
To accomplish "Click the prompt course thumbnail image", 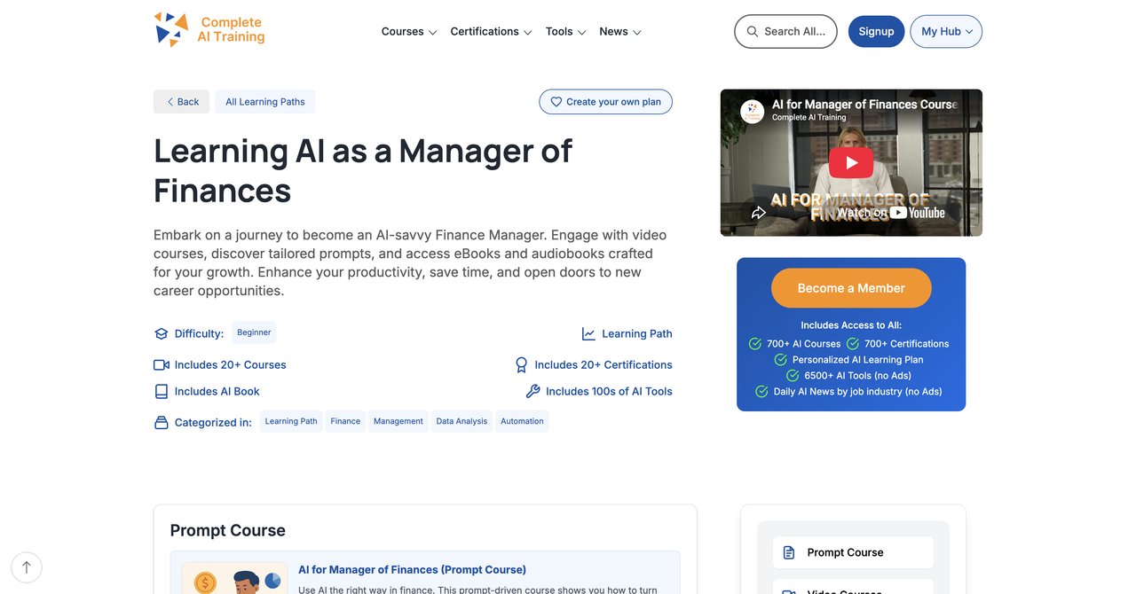I will [234, 578].
